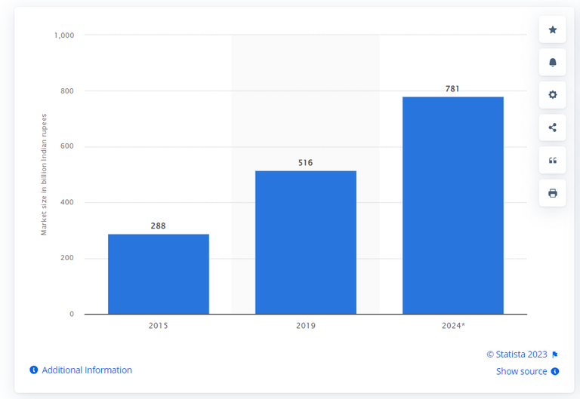
Task: Click the 288 value label
Action: click(x=158, y=226)
